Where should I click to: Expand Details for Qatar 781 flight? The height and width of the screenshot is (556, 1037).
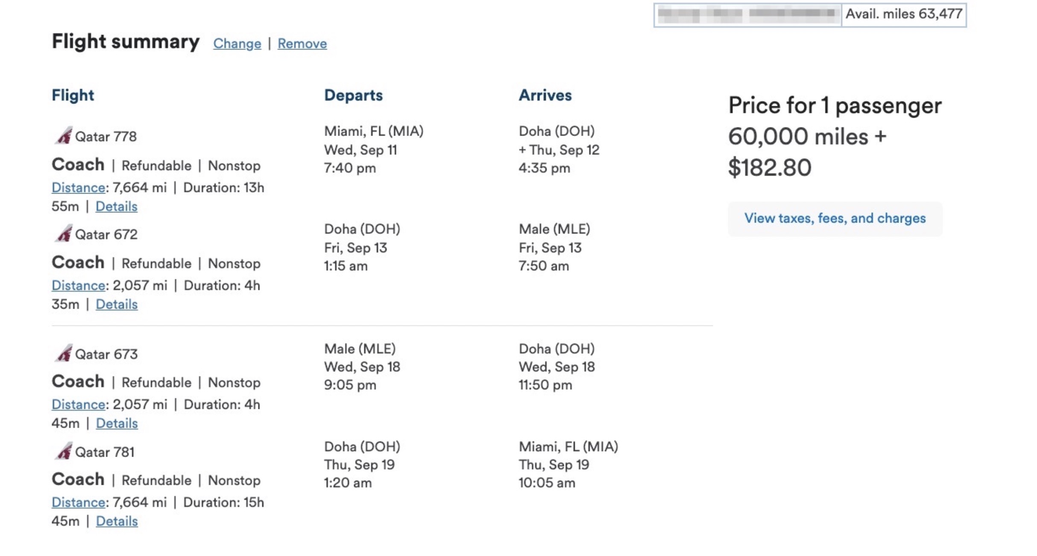pyautogui.click(x=117, y=521)
